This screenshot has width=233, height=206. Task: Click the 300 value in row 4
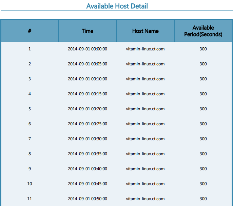[x=203, y=94]
